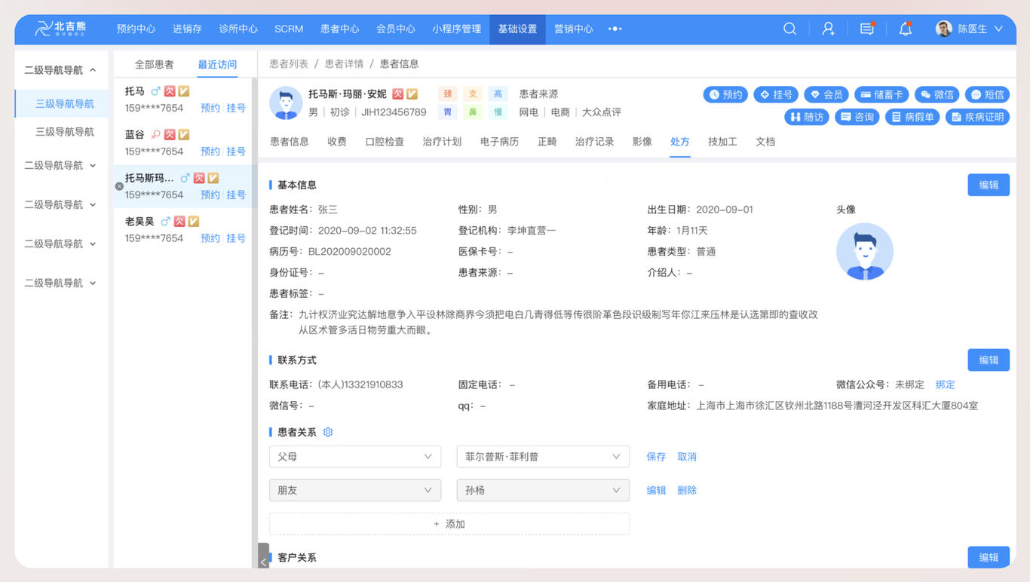Click the 支 tag

pos(473,94)
